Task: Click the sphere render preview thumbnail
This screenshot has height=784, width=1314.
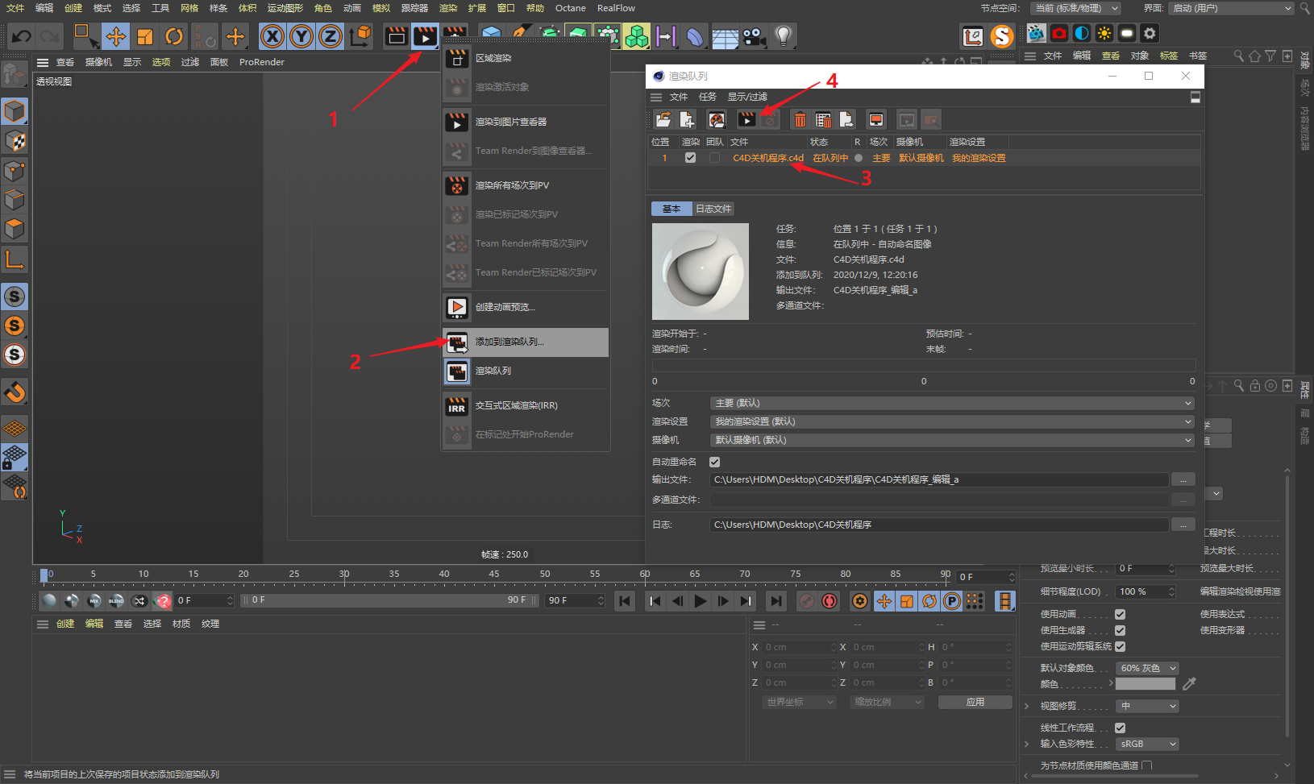Action: [x=701, y=272]
